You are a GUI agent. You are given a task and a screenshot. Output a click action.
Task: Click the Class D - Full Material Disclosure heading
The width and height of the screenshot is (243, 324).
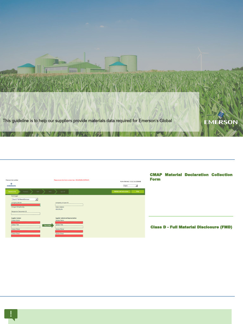[191, 227]
